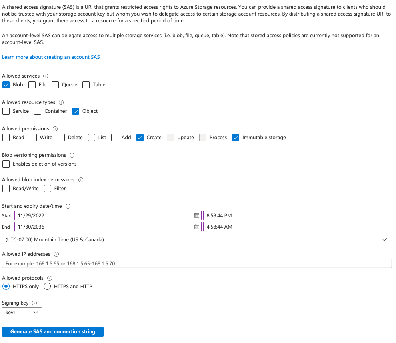Enable the File service checkbox
The image size is (396, 343).
click(x=32, y=84)
